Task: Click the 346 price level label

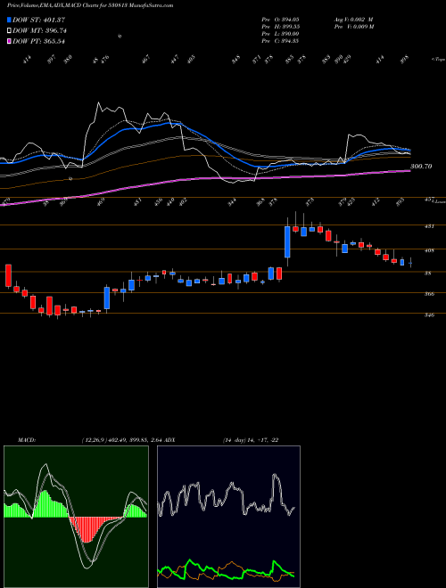Action: point(429,315)
